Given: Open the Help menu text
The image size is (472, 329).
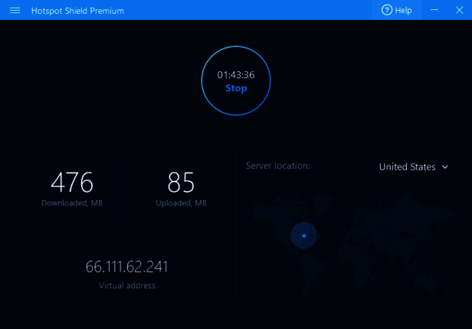Looking at the screenshot, I should click(x=403, y=11).
